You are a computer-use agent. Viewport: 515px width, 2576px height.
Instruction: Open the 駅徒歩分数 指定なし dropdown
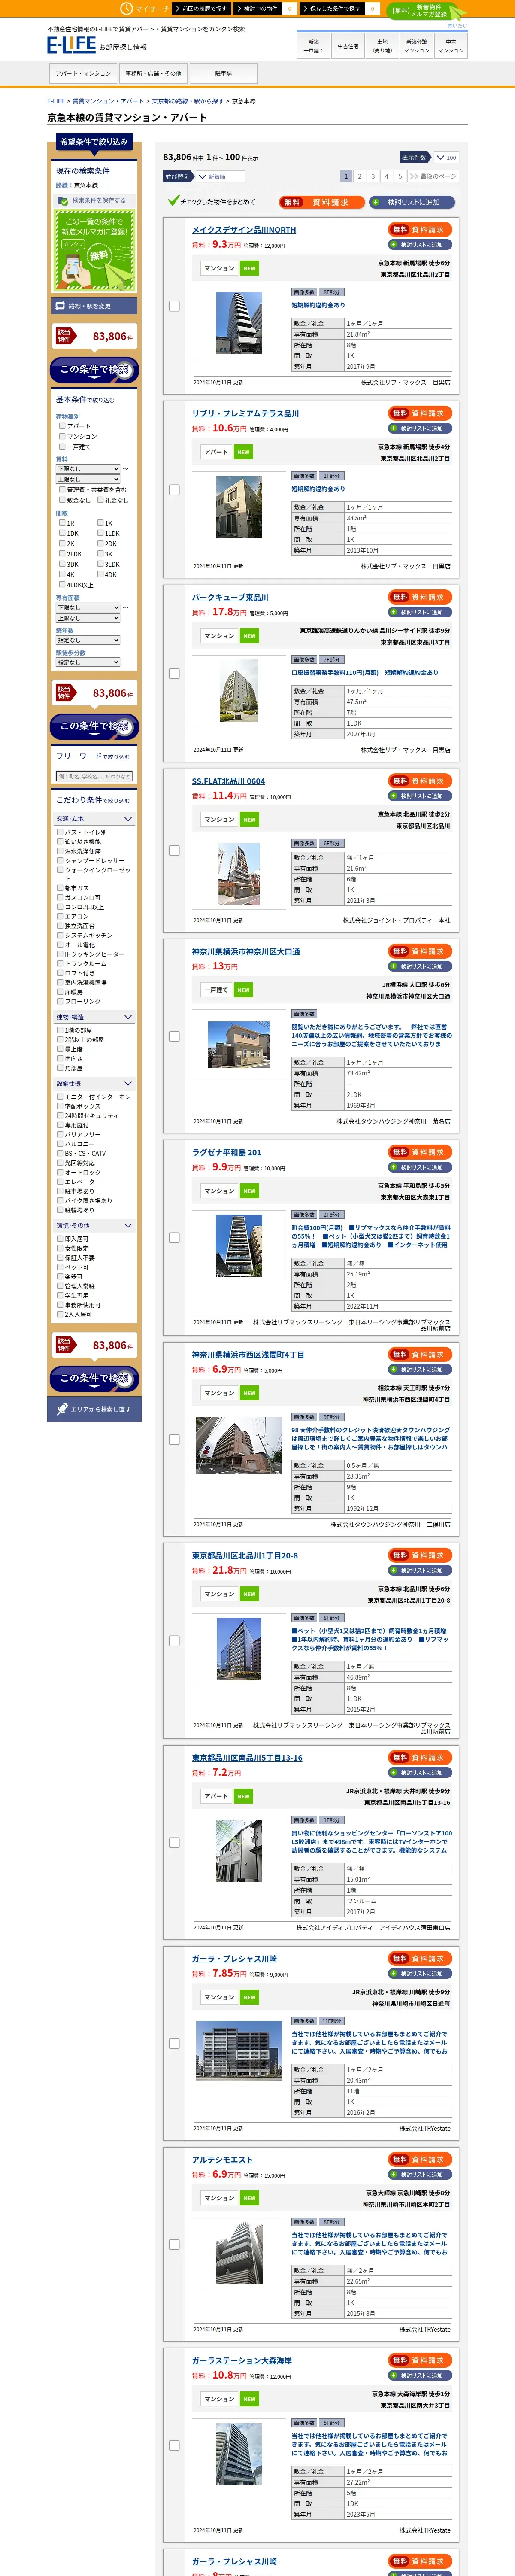(88, 662)
